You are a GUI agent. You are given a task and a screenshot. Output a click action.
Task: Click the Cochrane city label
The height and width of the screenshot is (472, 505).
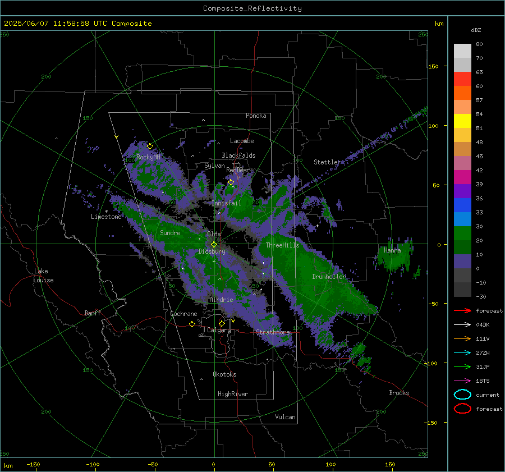point(183,314)
